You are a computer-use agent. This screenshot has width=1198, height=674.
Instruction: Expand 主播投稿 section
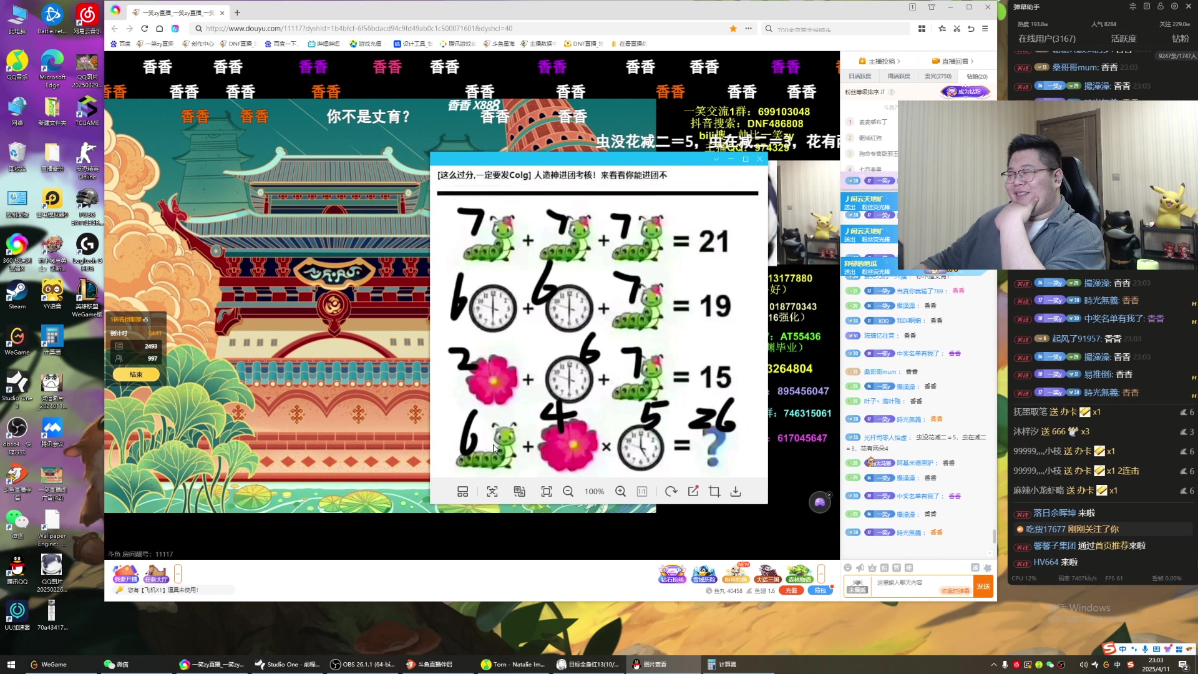[880, 61]
